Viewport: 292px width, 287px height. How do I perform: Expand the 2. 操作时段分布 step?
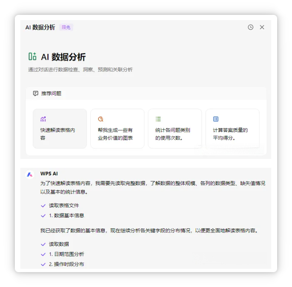tap(66, 264)
